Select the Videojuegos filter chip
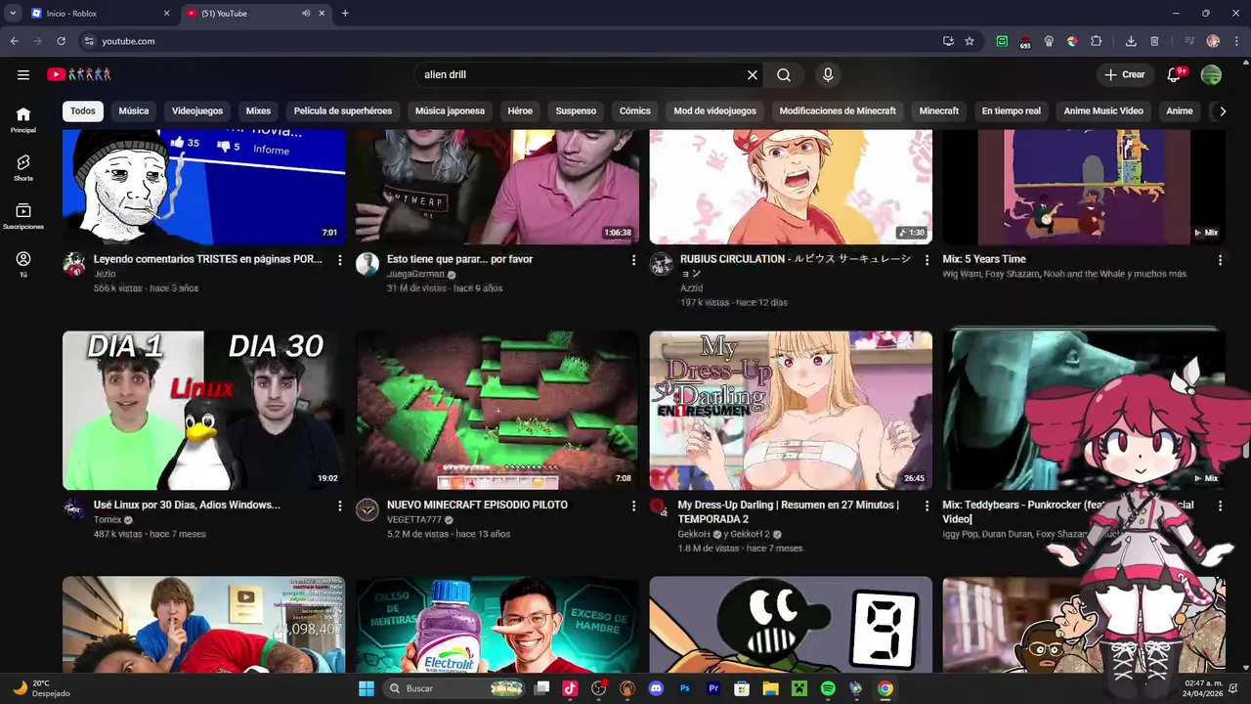Image resolution: width=1251 pixels, height=704 pixels. [x=197, y=111]
